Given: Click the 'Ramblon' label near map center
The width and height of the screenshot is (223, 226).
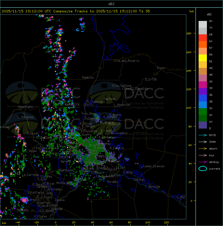Looking at the screenshot, I should (x=88, y=78).
